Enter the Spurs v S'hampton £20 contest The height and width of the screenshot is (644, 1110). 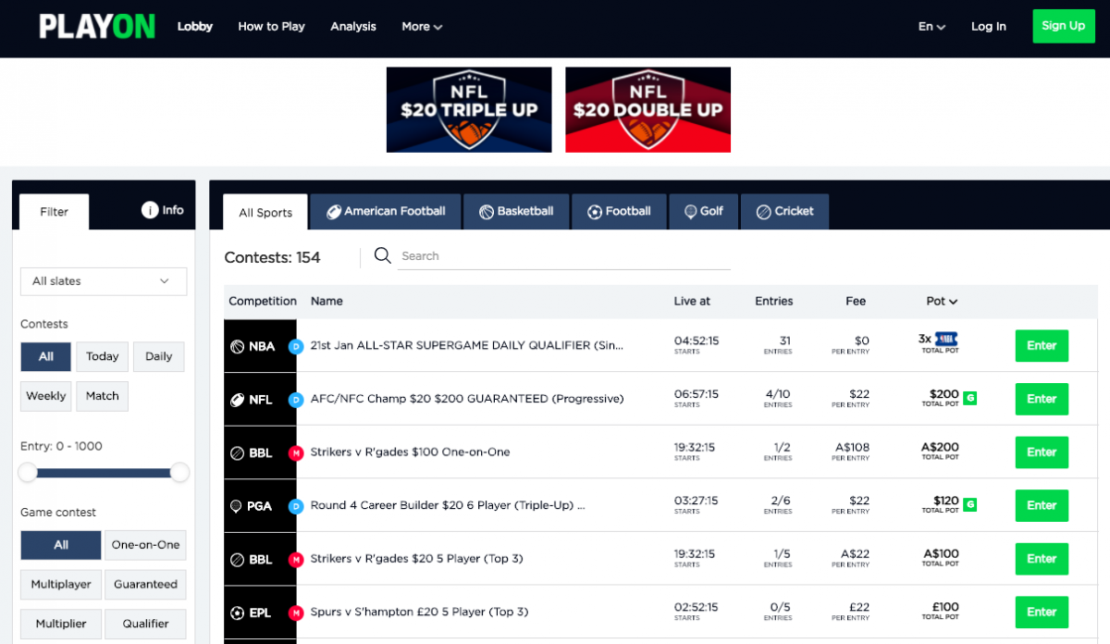click(1042, 612)
